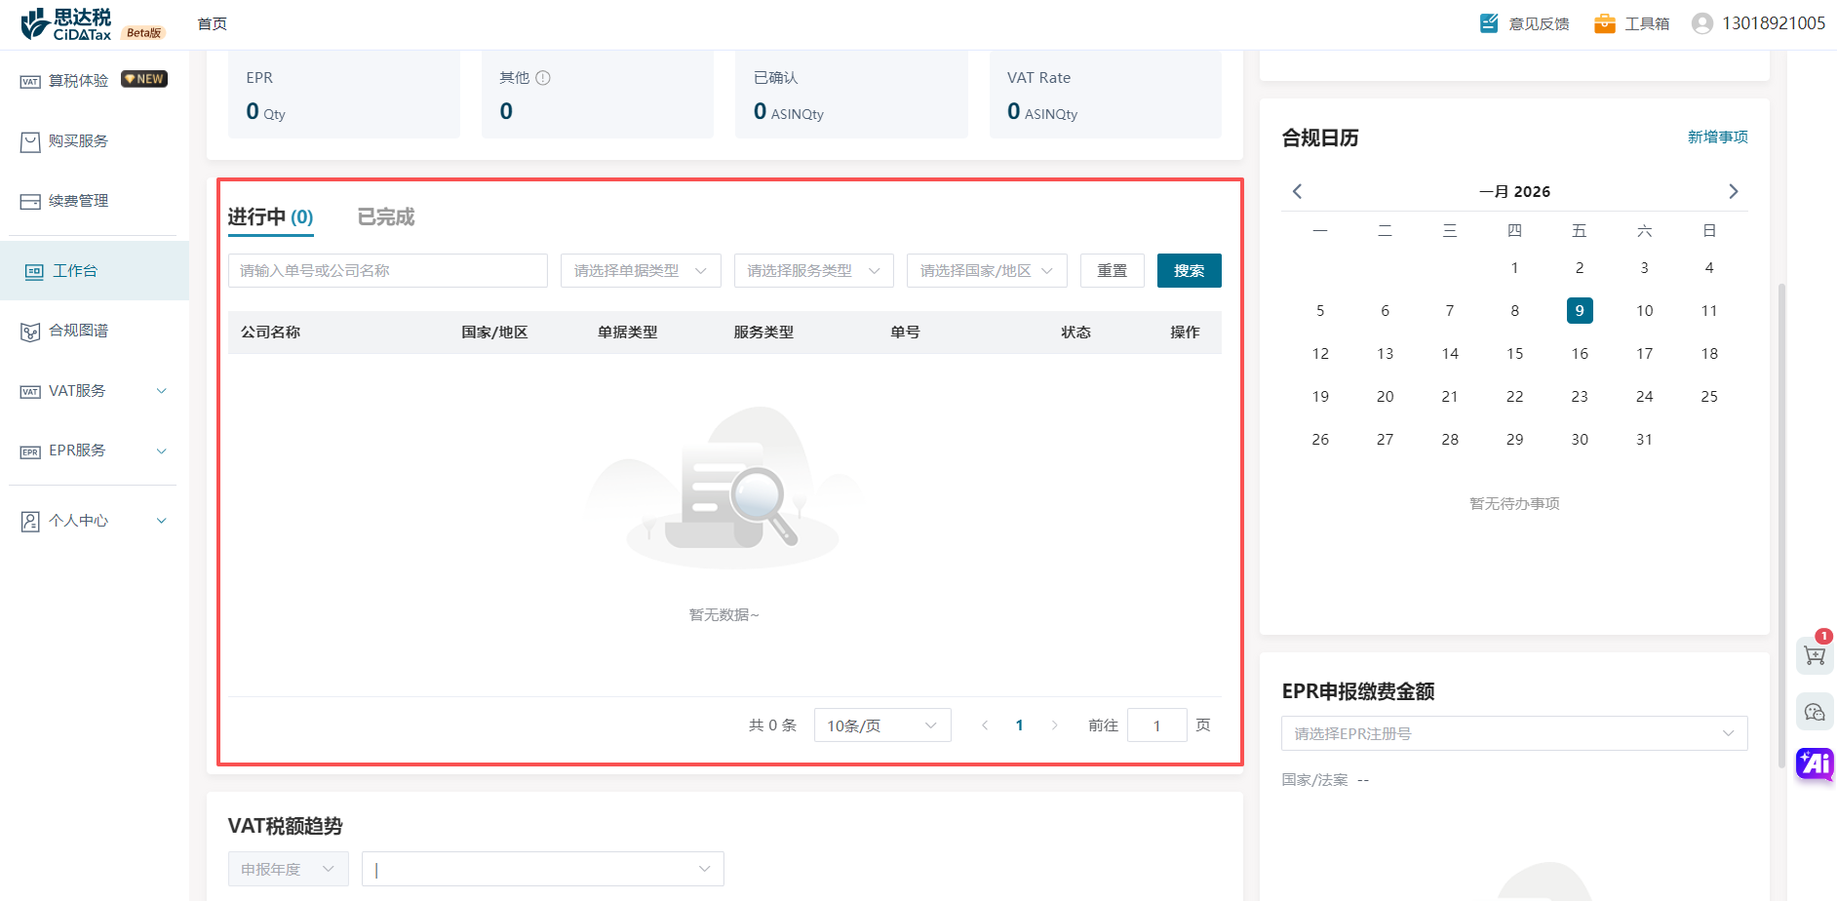The height and width of the screenshot is (901, 1837).
Task: Click the 新增事项 link
Action: [x=1717, y=137]
